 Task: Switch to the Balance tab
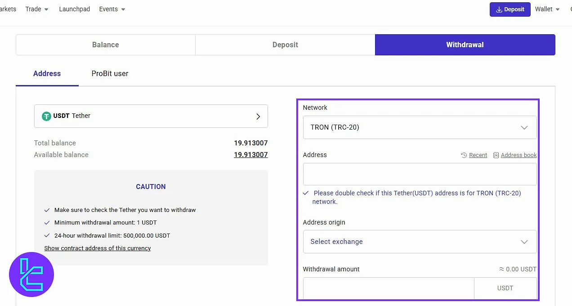106,45
